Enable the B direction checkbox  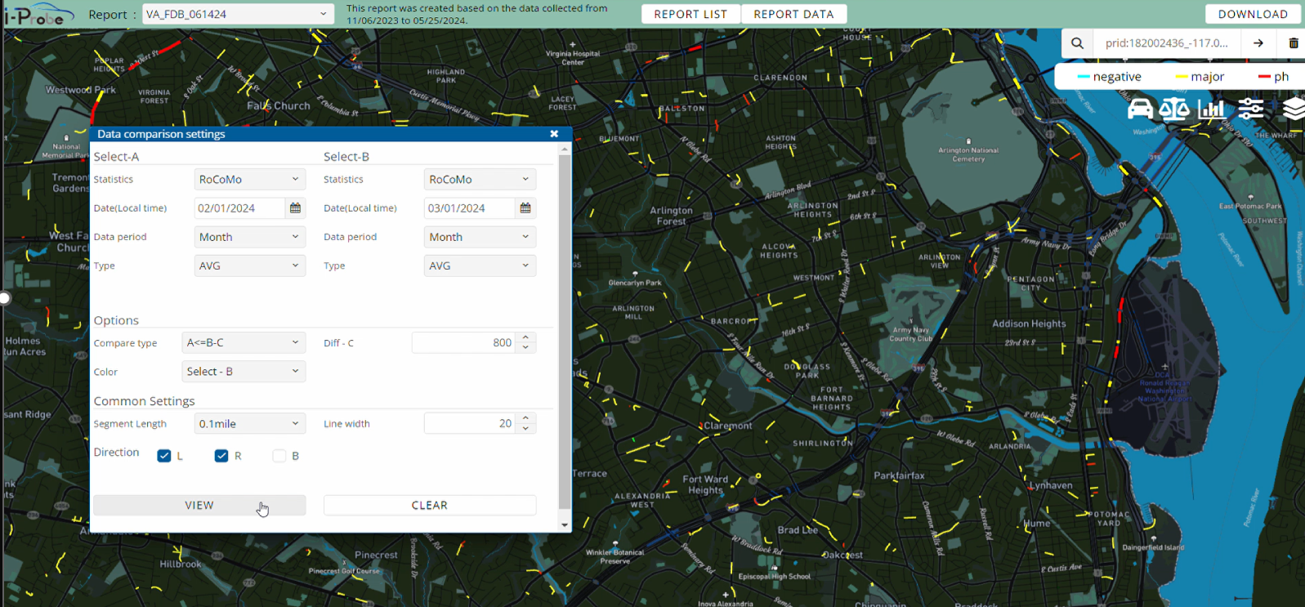pyautogui.click(x=279, y=456)
